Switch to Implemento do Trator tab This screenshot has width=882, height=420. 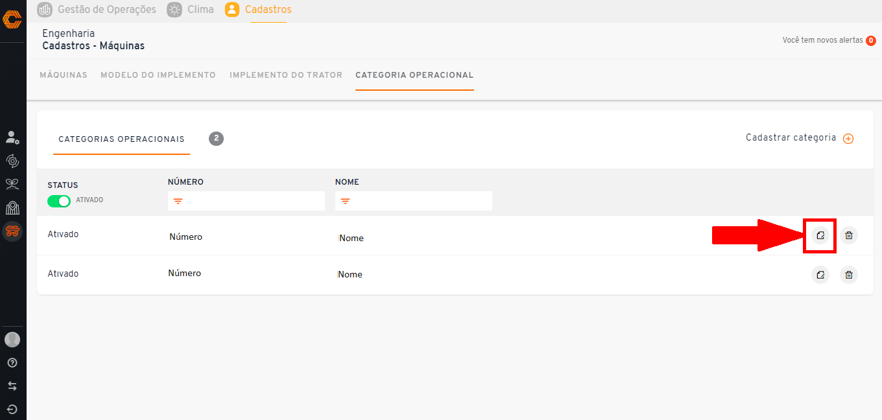point(286,75)
